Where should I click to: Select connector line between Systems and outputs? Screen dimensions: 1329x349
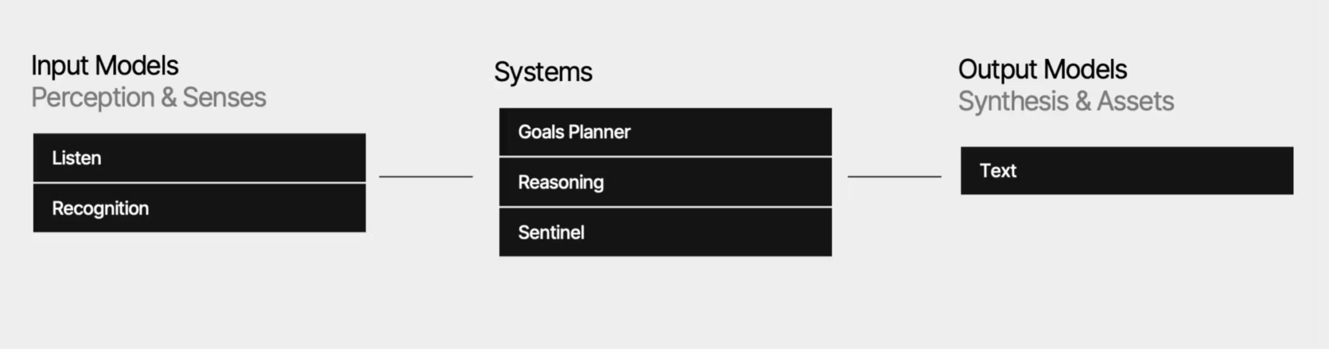coord(894,177)
